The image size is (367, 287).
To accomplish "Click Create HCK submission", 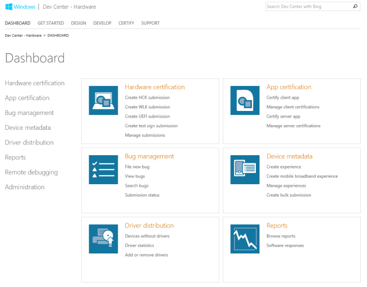I will pos(147,98).
